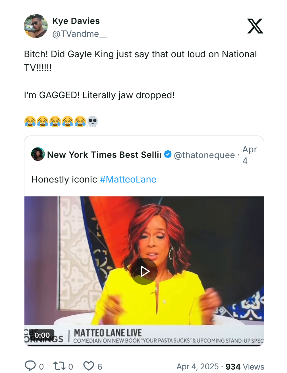Screen dimensions: 287x373
Task: Open the #MatteoLane hashtag
Action: pyautogui.click(x=128, y=179)
